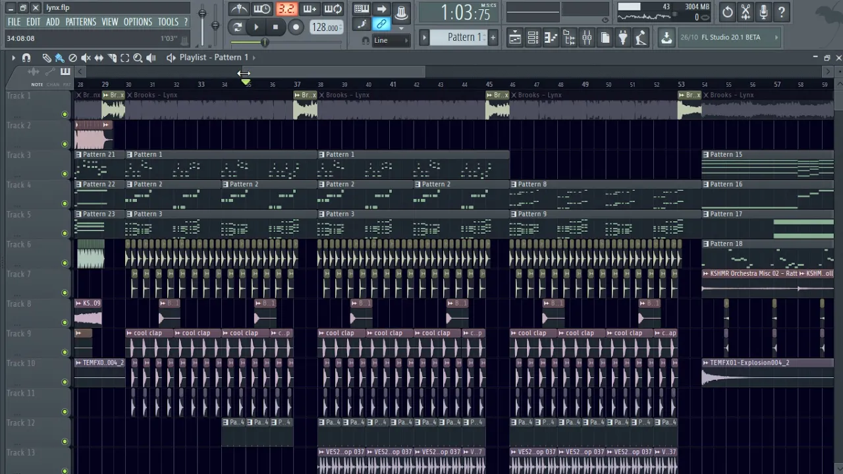
Task: Click bar 45 on timeline ruler
Action: 489,84
